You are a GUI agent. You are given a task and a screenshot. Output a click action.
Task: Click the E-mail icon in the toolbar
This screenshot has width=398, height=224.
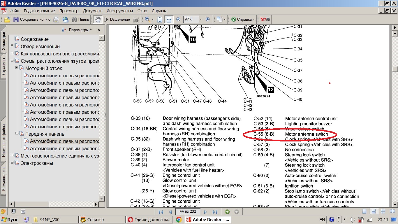coord(65,20)
